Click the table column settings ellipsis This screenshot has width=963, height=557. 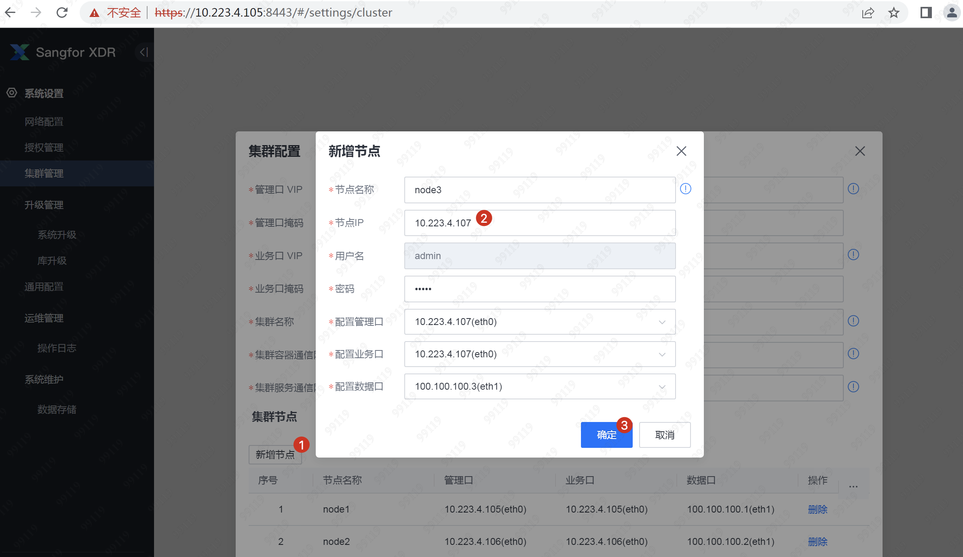pos(853,486)
